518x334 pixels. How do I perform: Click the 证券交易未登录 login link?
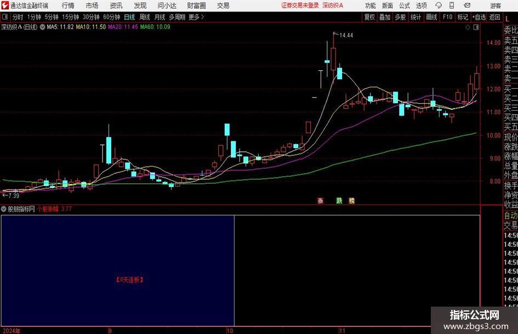point(300,5)
